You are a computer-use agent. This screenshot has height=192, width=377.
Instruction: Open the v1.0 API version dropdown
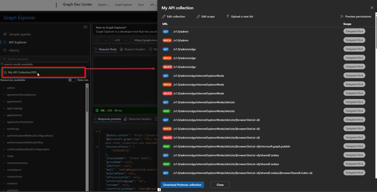coord(121,40)
